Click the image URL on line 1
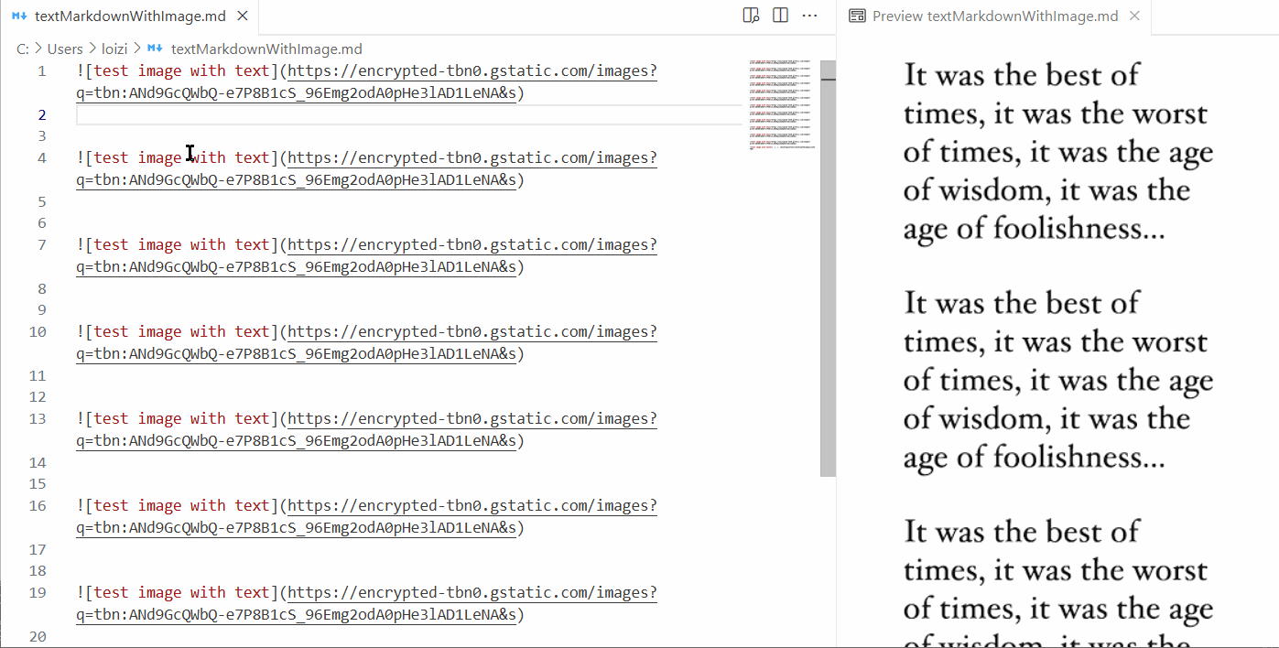This screenshot has height=648, width=1279. click(x=471, y=70)
